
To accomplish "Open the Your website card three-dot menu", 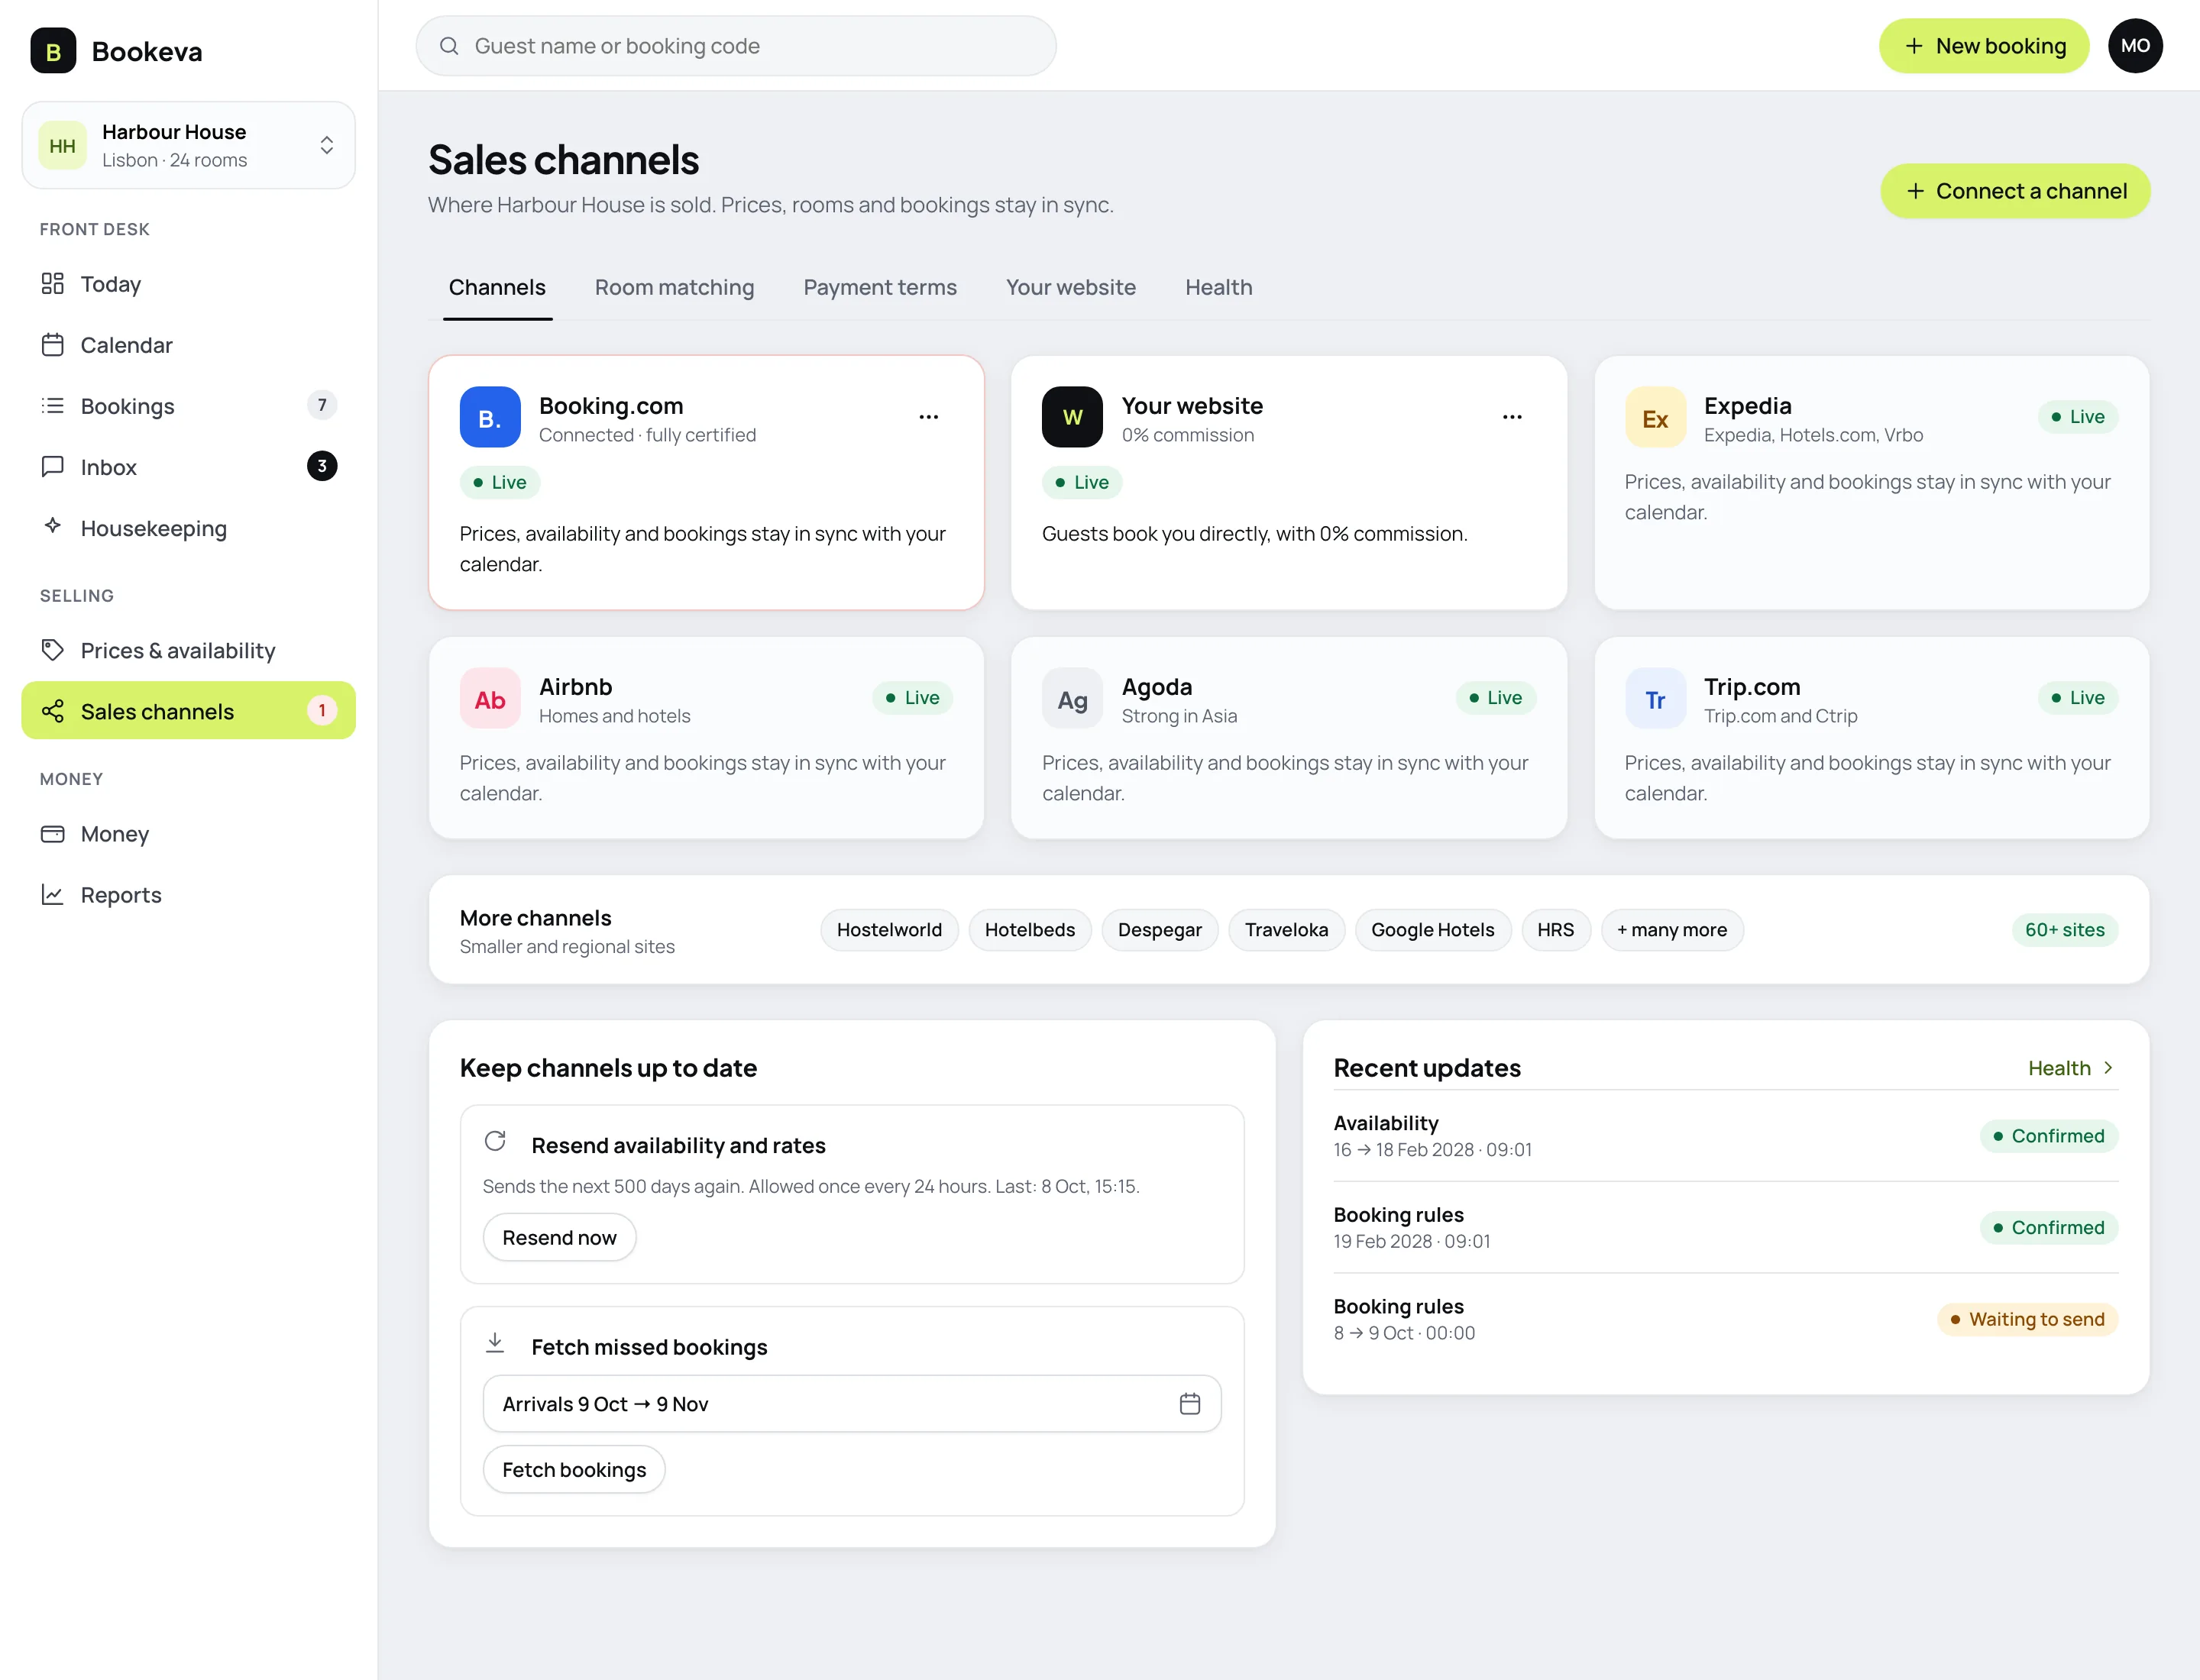I will point(1512,417).
